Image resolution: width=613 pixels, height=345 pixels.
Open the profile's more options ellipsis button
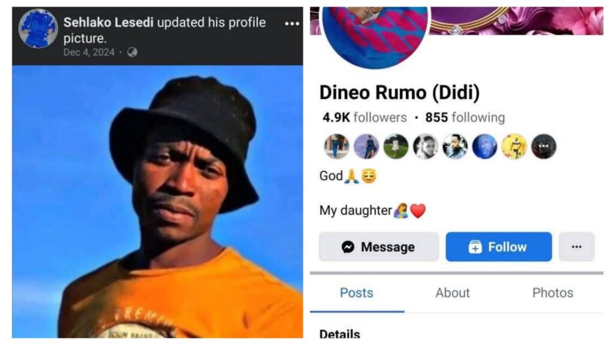(x=576, y=247)
